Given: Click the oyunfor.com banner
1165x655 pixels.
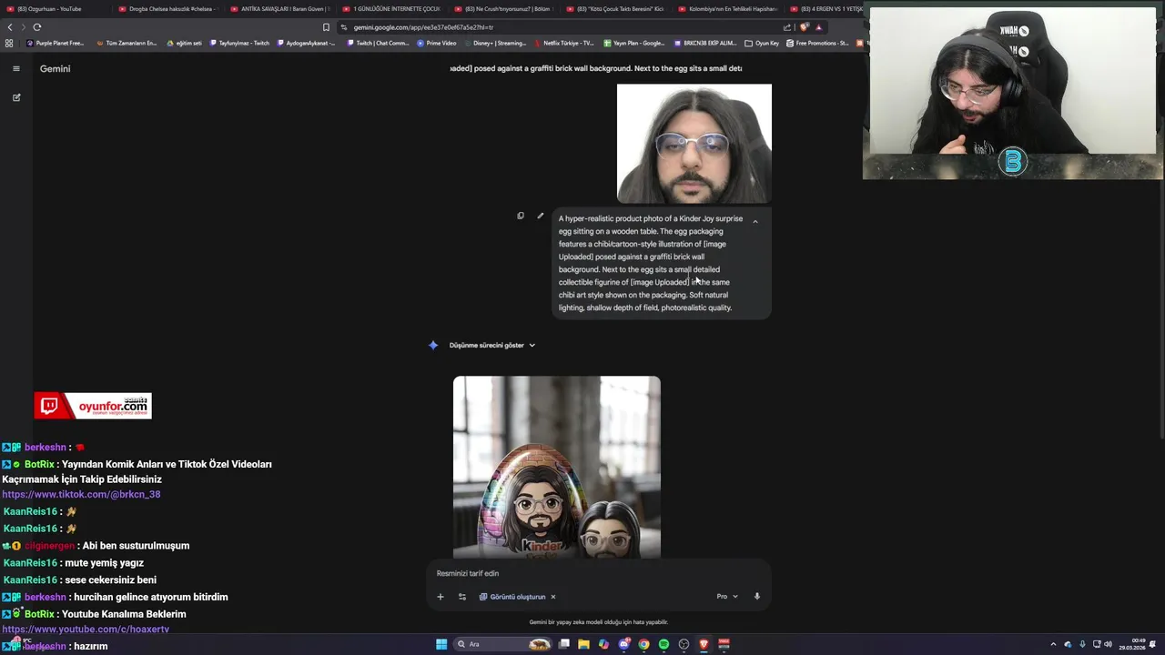Looking at the screenshot, I should tap(93, 406).
